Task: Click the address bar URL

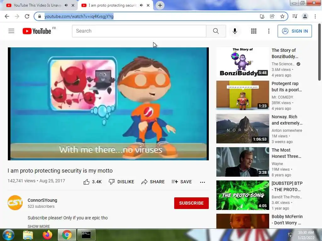Action: (79, 16)
